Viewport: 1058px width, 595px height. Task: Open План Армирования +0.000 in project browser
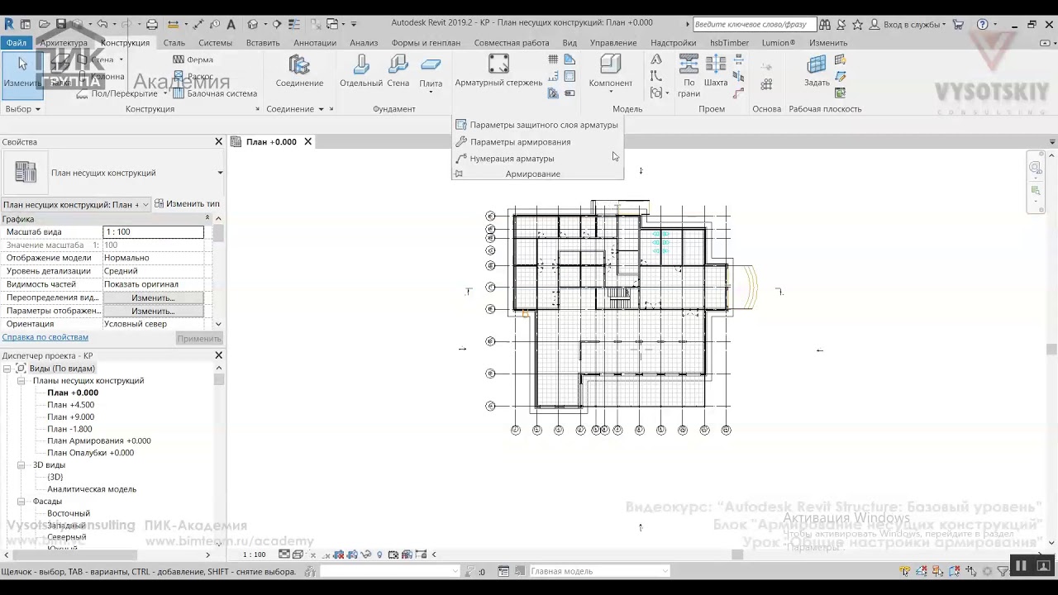click(98, 440)
